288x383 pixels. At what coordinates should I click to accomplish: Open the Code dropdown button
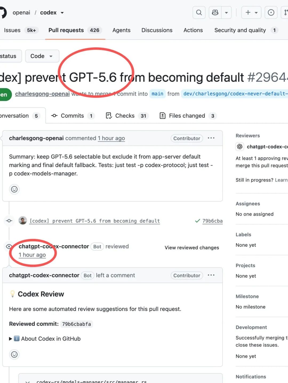[42, 56]
